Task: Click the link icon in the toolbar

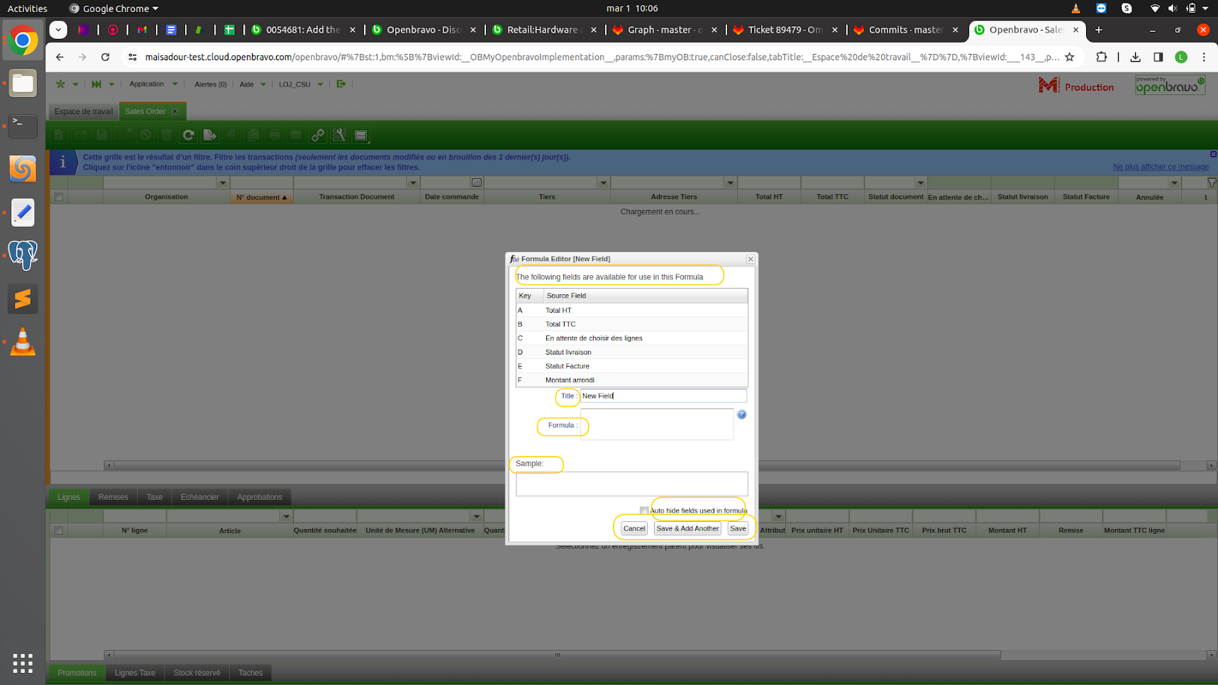Action: pos(318,135)
